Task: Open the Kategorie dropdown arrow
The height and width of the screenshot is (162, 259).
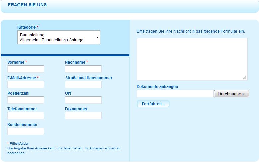Action: tap(97, 37)
